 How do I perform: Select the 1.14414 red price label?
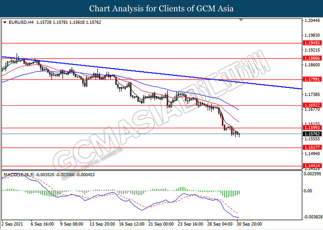pos(312,166)
